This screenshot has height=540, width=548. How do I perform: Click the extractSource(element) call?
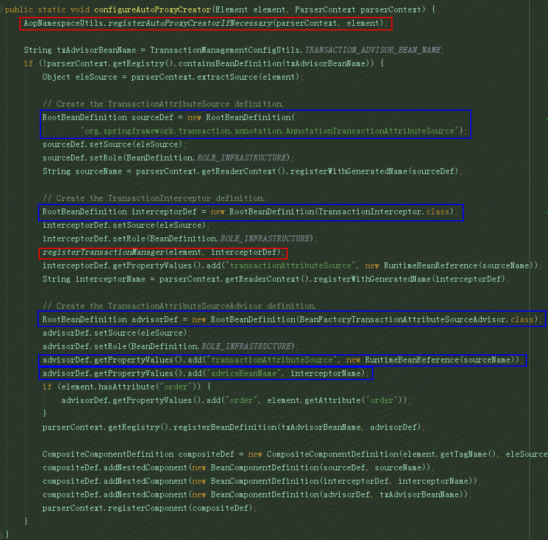tap(248, 77)
